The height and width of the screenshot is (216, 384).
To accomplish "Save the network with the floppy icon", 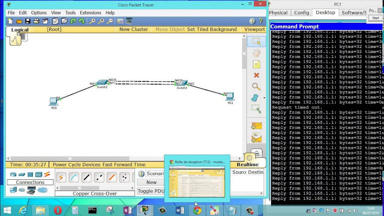I will pyautogui.click(x=28, y=21).
